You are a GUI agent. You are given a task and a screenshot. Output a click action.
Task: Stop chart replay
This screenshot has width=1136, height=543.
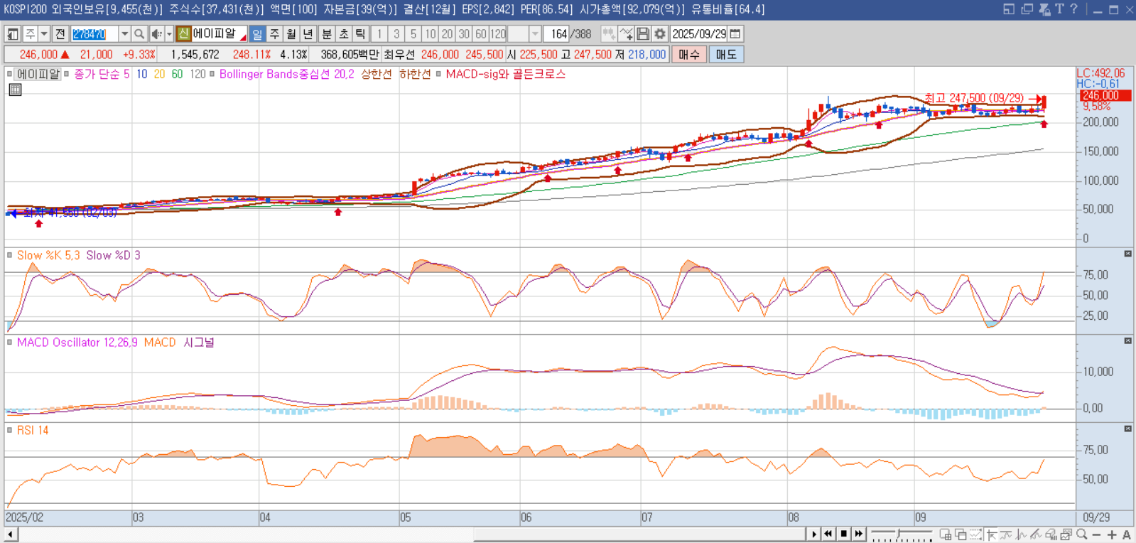coord(843,534)
